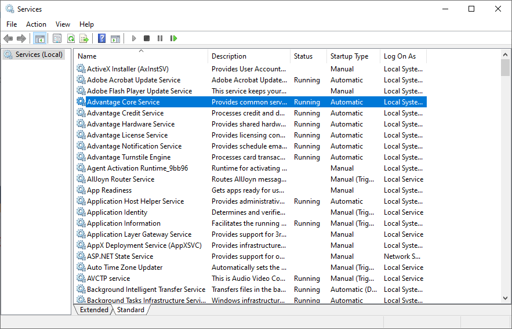Switch to the Standard tab

130,310
